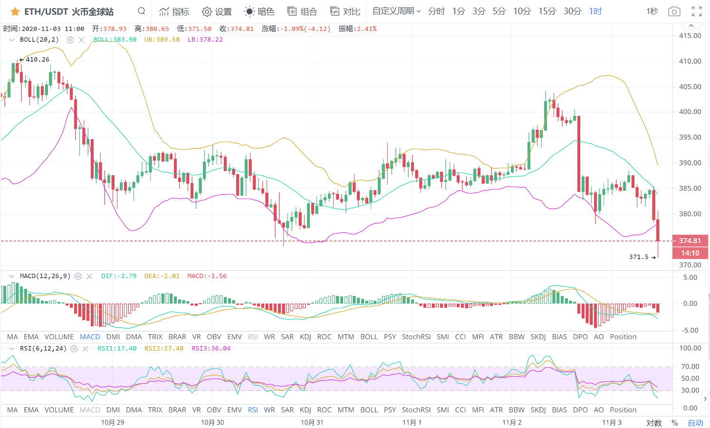Image resolution: width=710 pixels, height=428 pixels.
Task: Collapse the BOLL indicator legend chevron
Action: point(11,40)
